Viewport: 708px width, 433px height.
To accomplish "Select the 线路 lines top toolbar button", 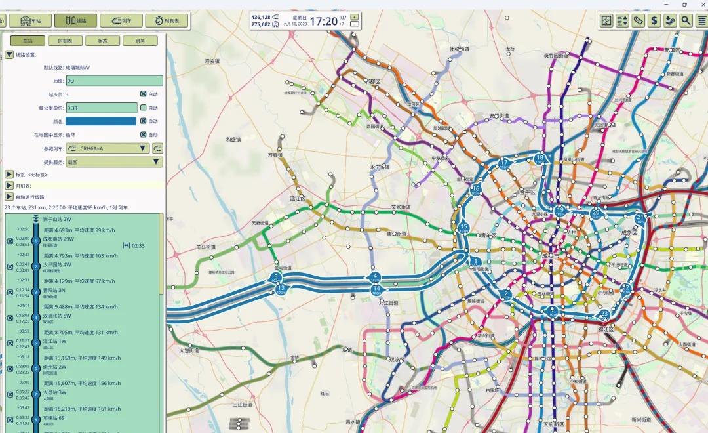I will tap(75, 21).
